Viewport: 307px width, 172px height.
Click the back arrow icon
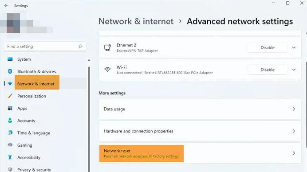[6, 5]
